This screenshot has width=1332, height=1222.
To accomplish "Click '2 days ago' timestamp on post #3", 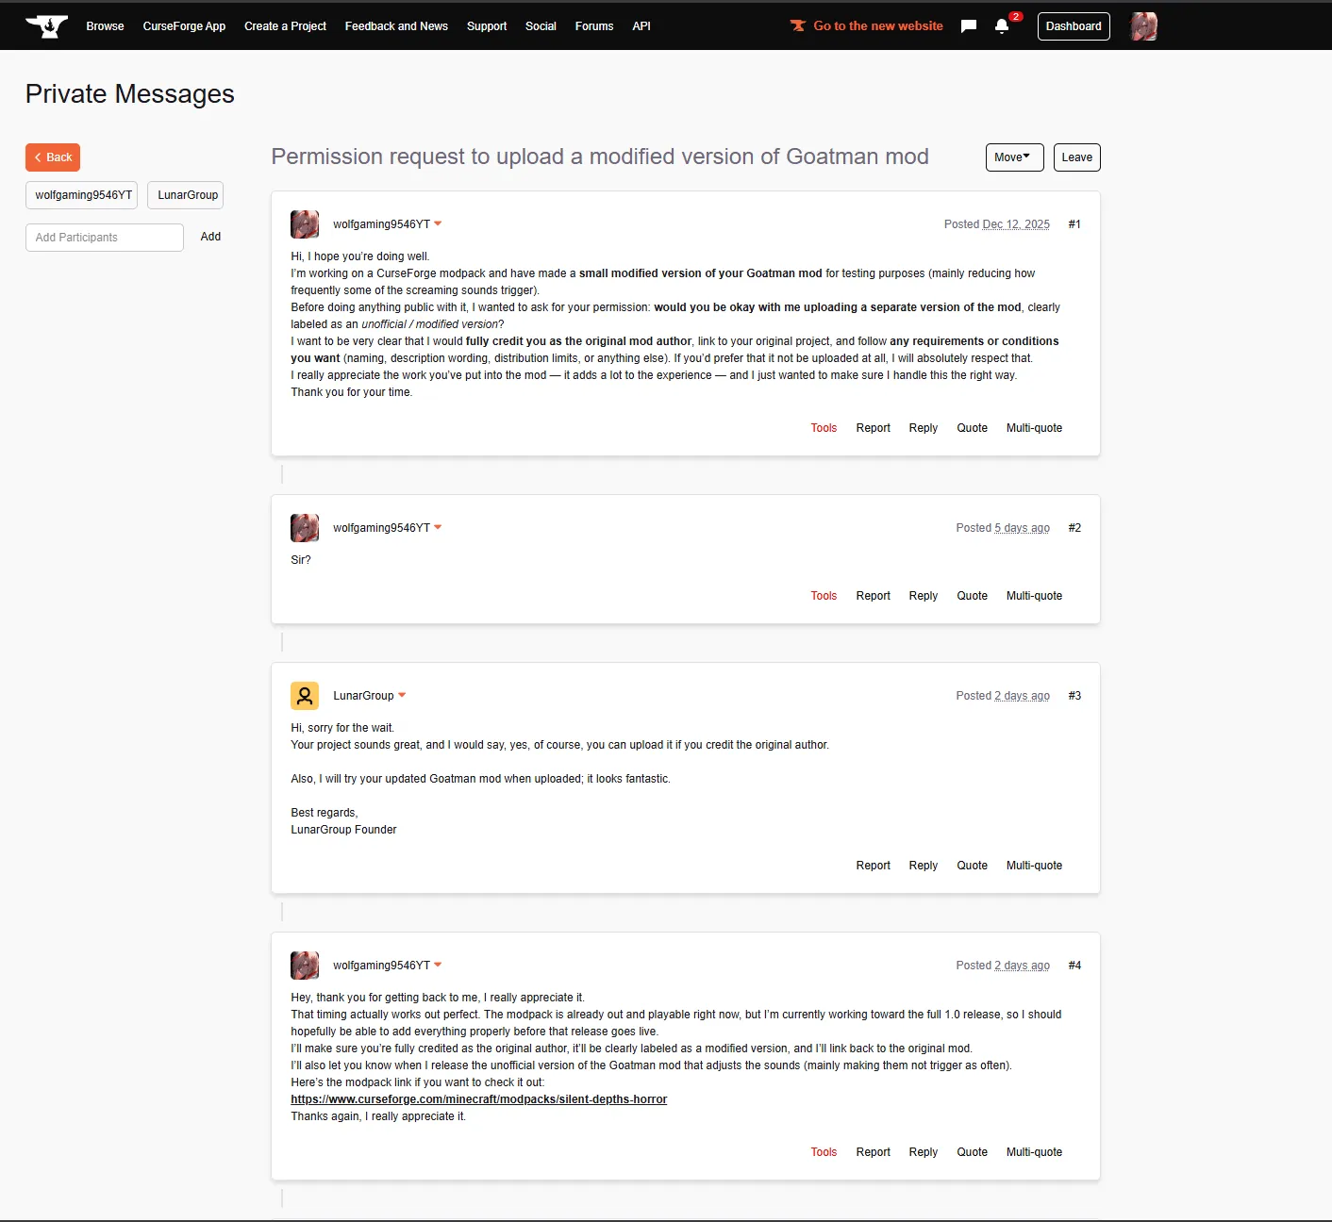I will (1022, 696).
